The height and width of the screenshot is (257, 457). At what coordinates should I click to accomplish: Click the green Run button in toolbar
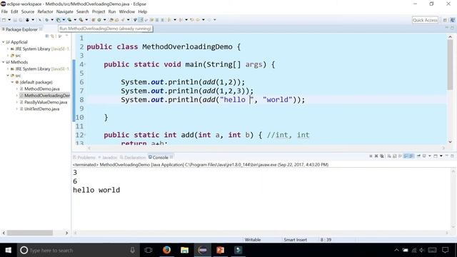59,20
